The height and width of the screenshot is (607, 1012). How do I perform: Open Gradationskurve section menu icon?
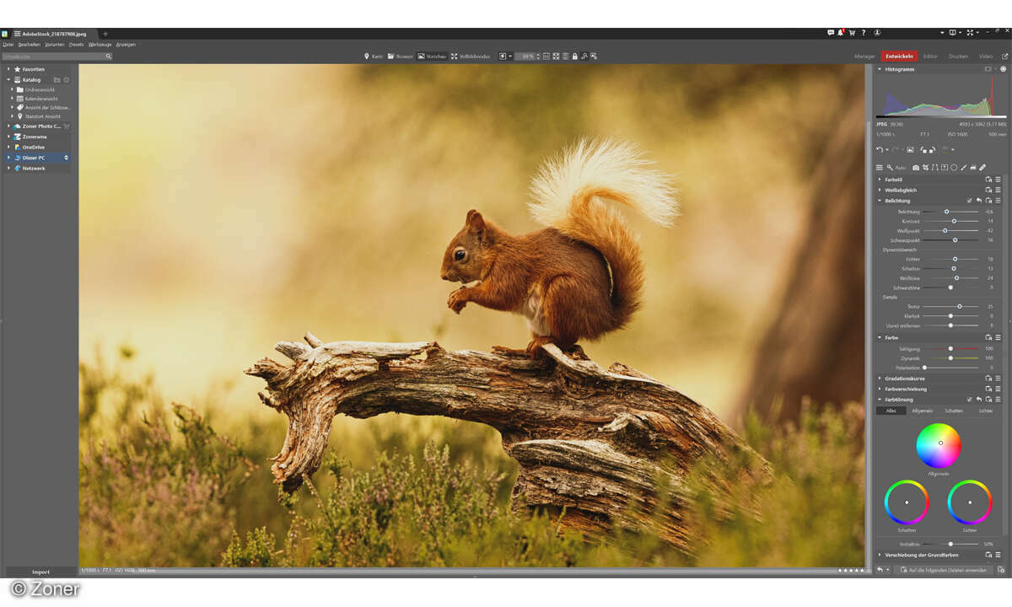pyautogui.click(x=998, y=379)
